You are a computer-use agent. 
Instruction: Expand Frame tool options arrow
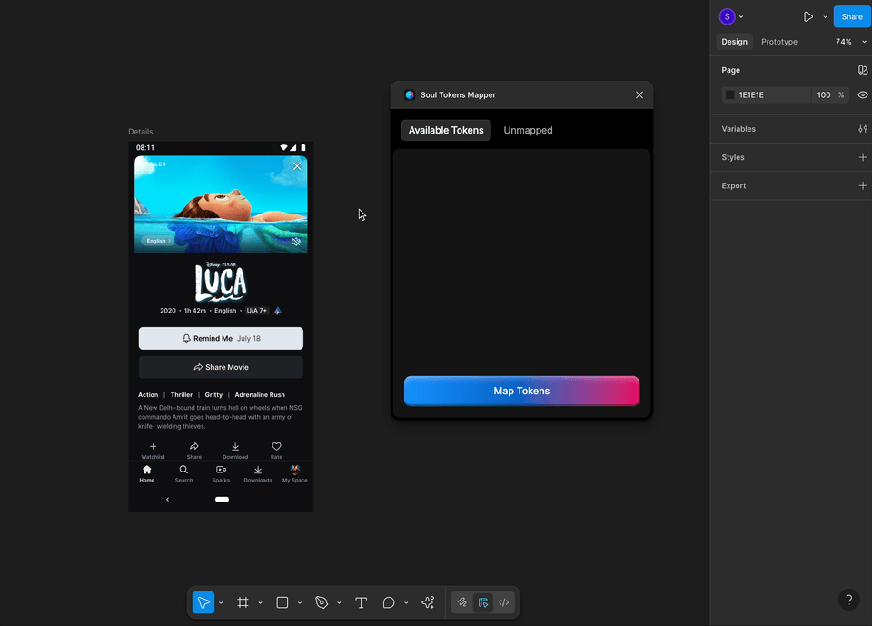point(260,603)
